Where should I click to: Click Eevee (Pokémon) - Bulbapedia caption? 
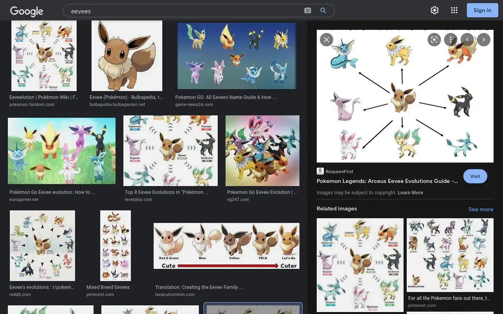pyautogui.click(x=126, y=97)
